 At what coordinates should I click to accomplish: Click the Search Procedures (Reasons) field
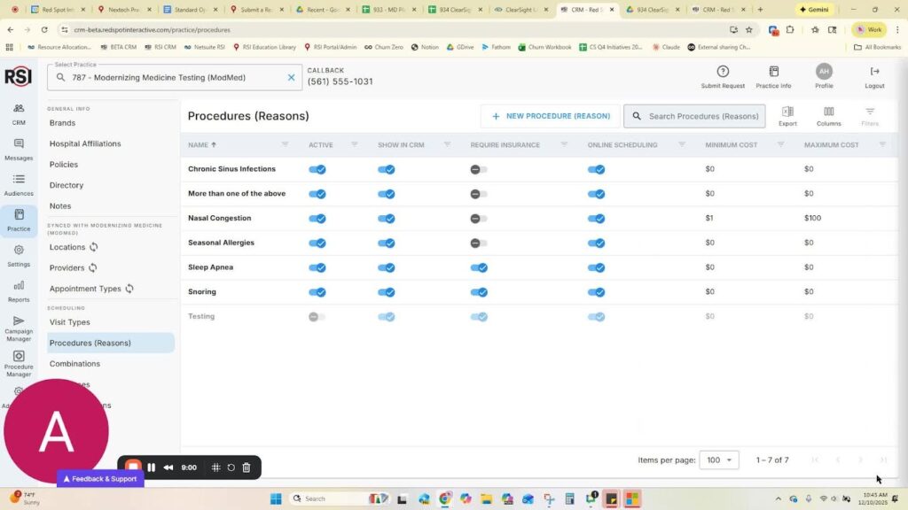pos(702,116)
